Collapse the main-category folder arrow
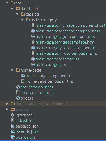The image size is (106, 141). (x=22, y=20)
